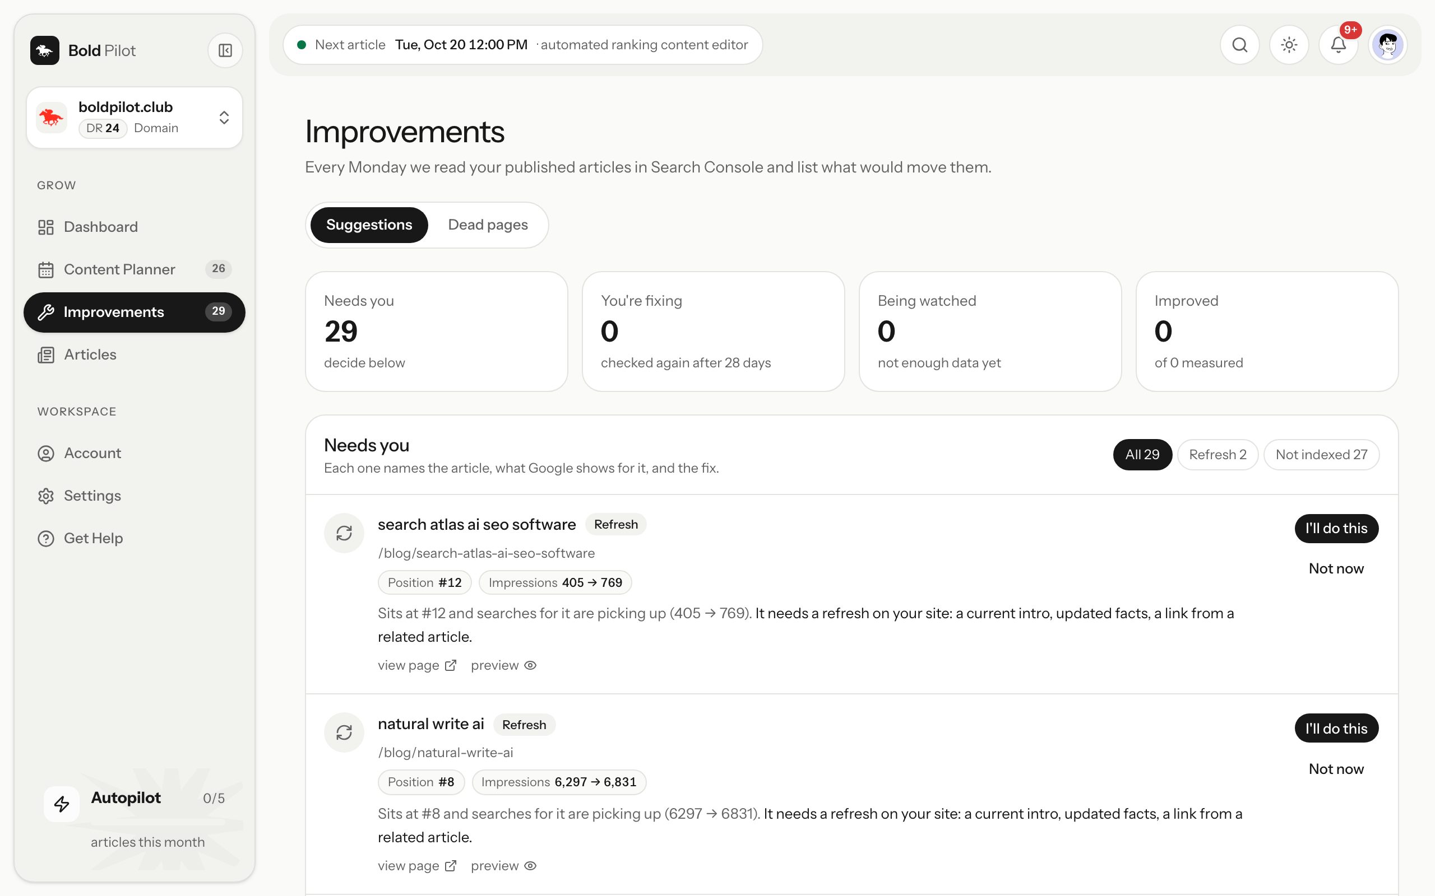The width and height of the screenshot is (1435, 896).
Task: Click the Autopilot lightning bolt icon
Action: coord(62,804)
